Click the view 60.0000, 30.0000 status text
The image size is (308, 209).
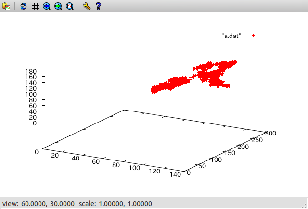(38, 204)
